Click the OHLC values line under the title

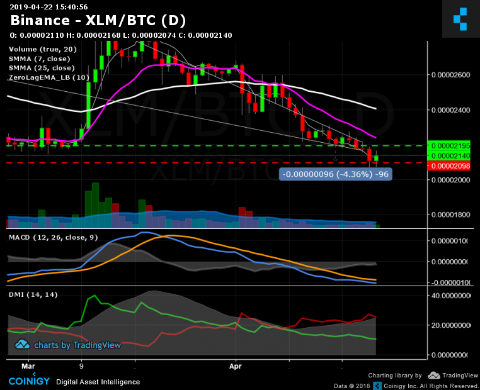pyautogui.click(x=121, y=35)
